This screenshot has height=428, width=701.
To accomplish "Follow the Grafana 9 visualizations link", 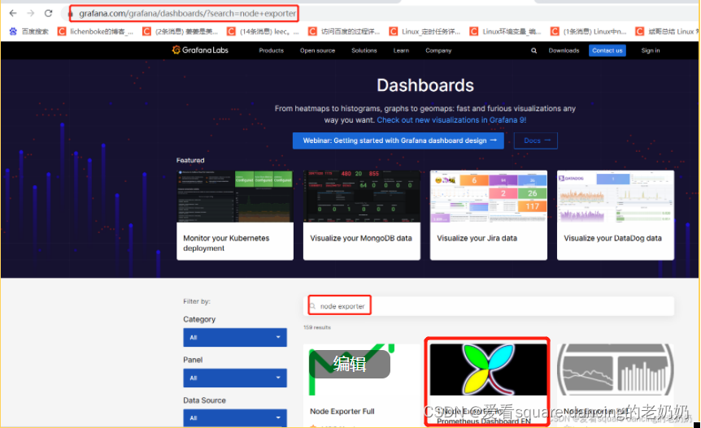I will coord(451,120).
